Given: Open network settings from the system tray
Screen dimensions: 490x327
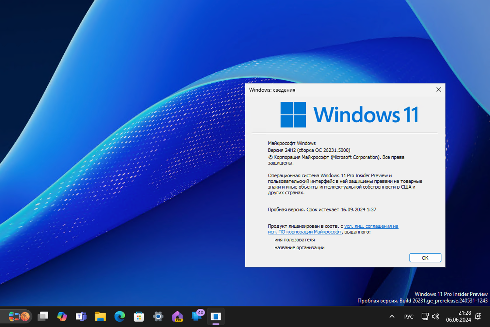Looking at the screenshot, I should tap(425, 317).
